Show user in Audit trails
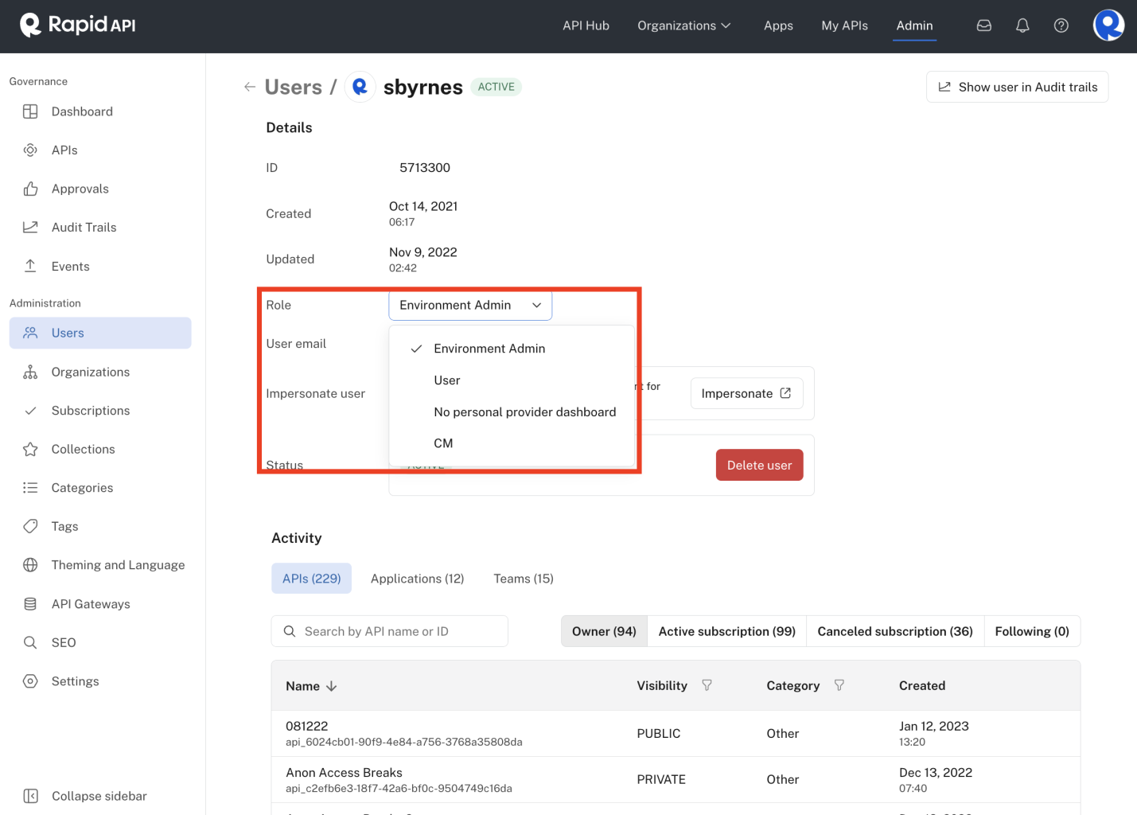 tap(1017, 87)
